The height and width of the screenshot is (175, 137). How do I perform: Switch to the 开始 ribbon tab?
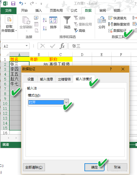click(24, 11)
